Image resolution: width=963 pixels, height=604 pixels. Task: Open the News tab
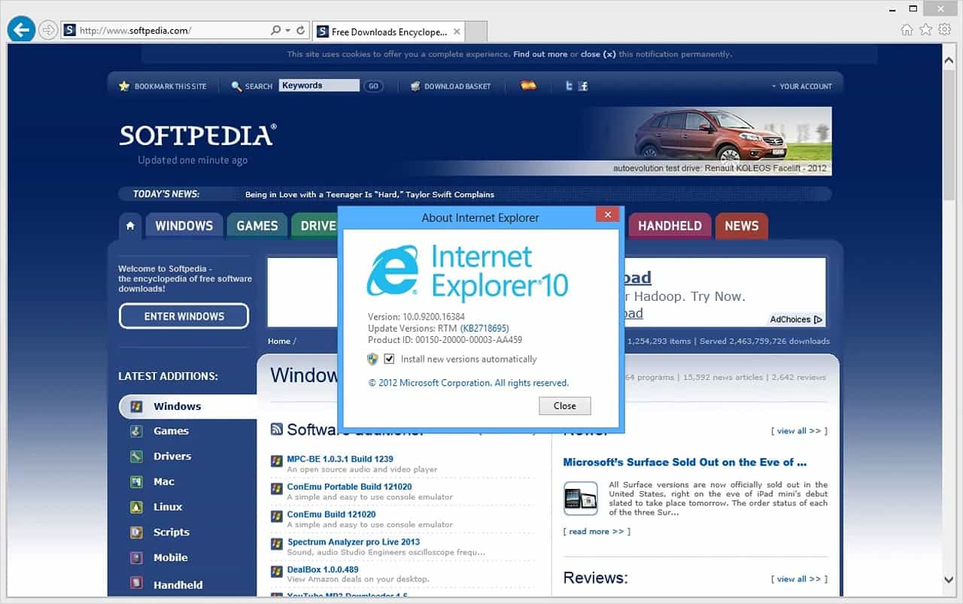[x=741, y=226]
